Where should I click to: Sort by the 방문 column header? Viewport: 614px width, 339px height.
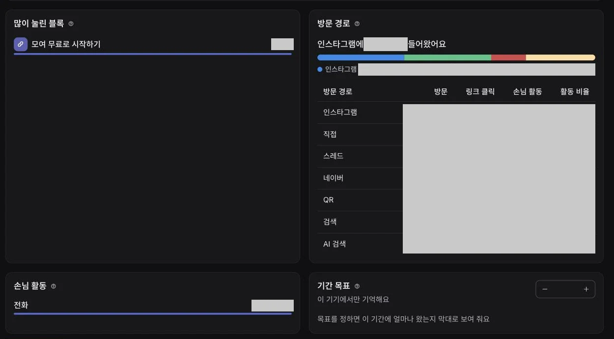441,91
